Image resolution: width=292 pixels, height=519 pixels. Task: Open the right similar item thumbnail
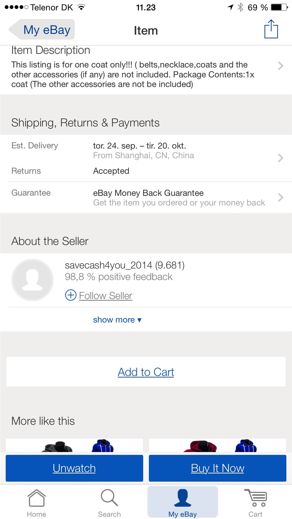pos(218,445)
